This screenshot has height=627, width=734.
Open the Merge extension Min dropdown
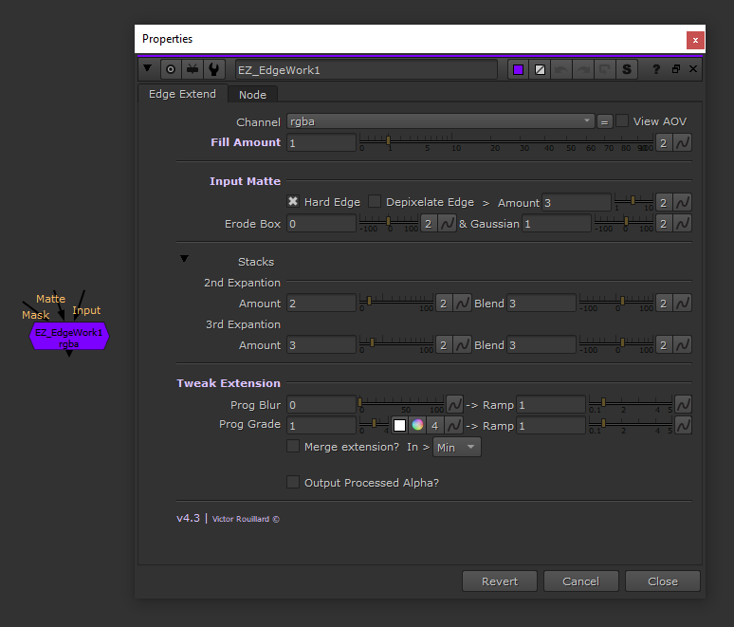457,447
